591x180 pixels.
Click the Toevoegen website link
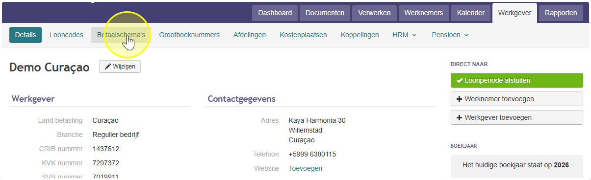(x=306, y=168)
